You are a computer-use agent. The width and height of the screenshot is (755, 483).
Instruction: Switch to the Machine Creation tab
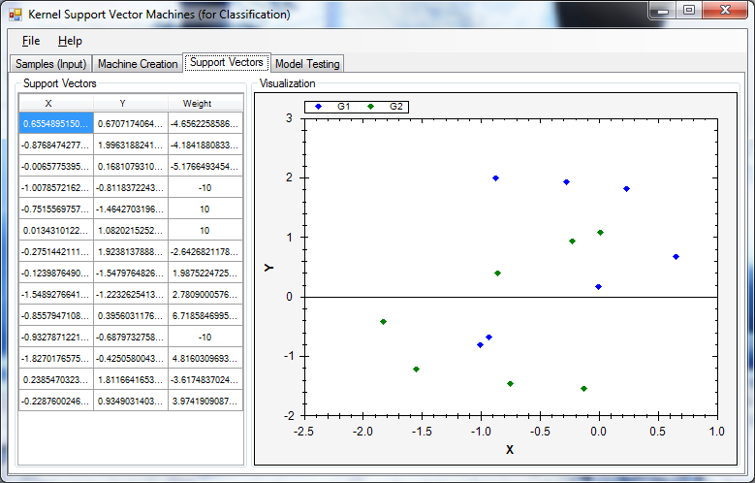tap(138, 64)
